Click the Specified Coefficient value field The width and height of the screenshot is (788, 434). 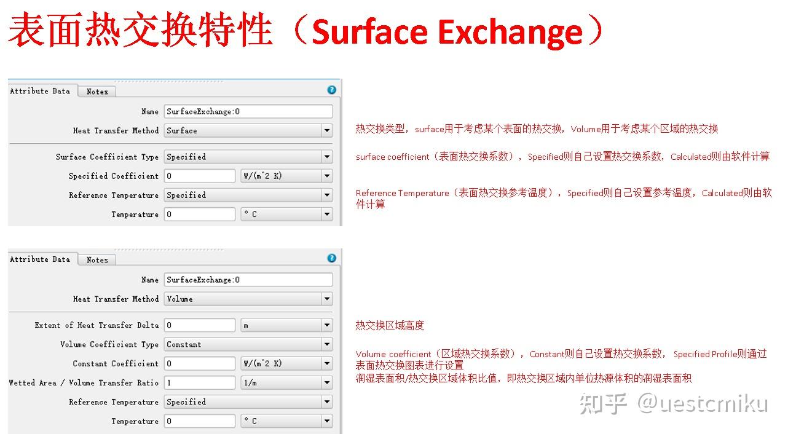(200, 176)
